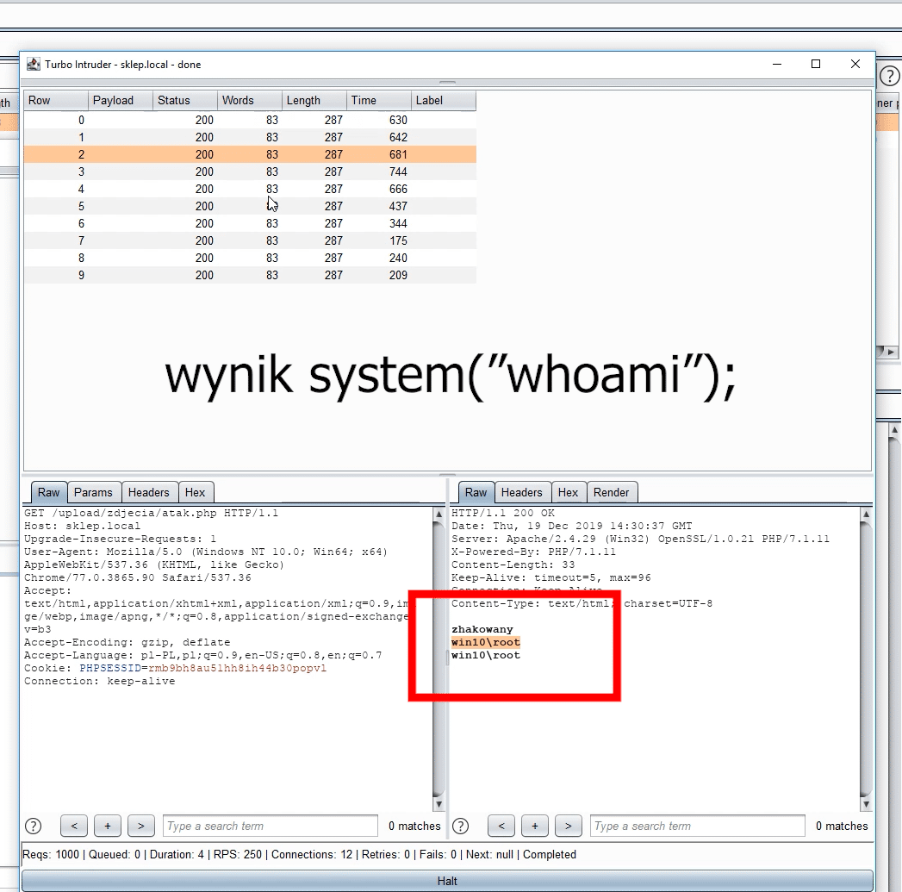Sort results by Length column header

[x=314, y=100]
